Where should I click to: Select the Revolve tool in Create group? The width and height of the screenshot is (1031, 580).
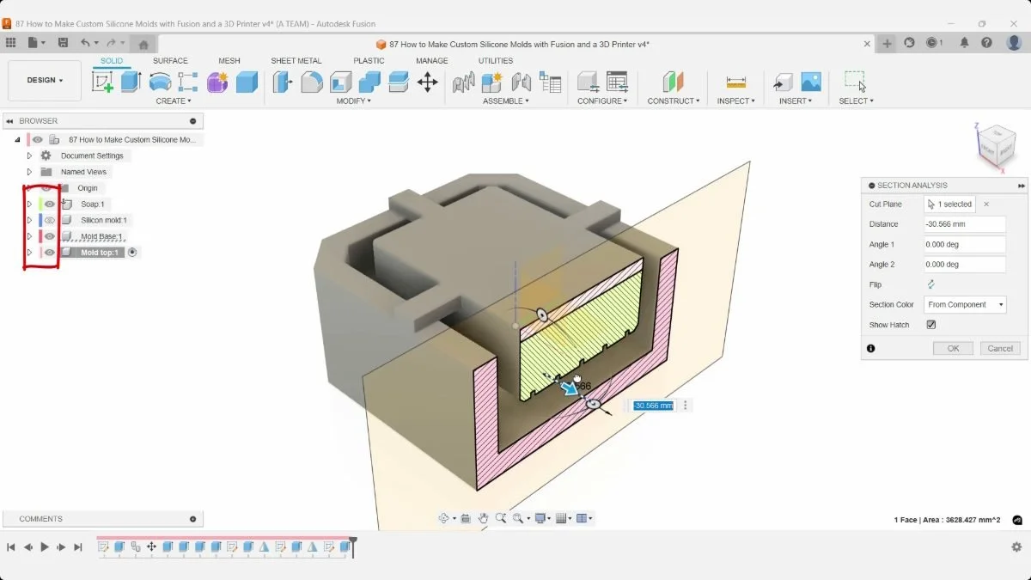(160, 82)
